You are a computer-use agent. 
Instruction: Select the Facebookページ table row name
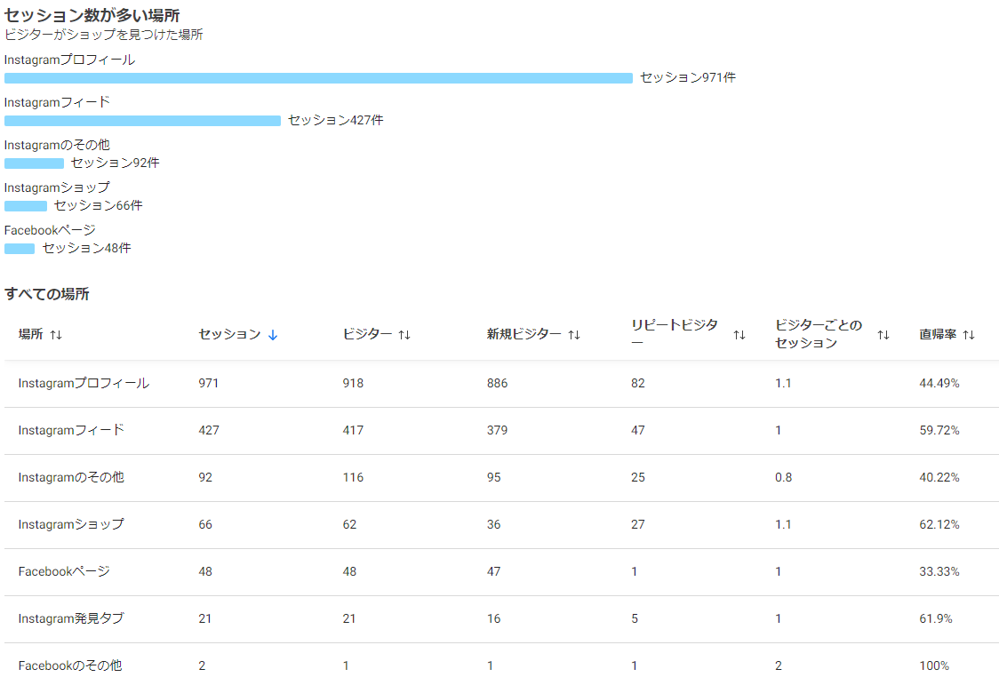coord(64,571)
